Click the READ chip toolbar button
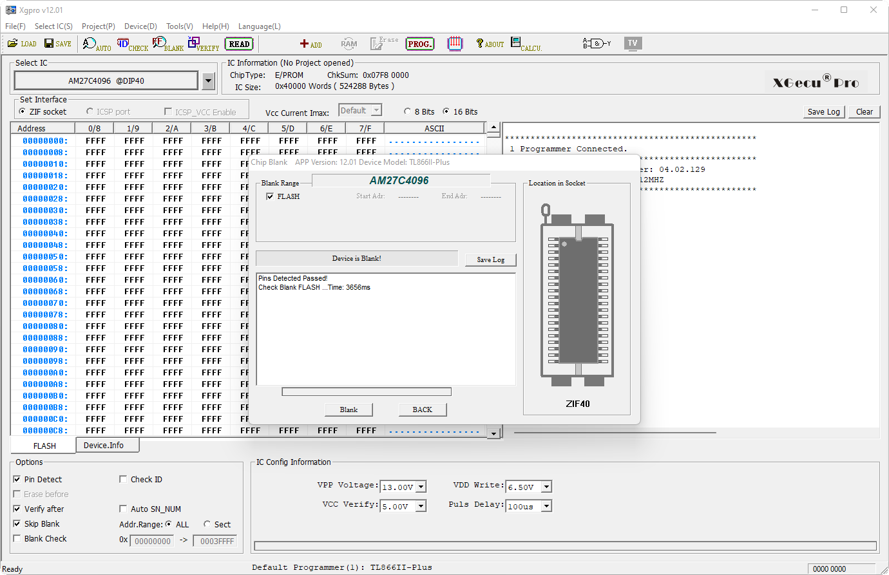The height and width of the screenshot is (575, 889). coord(239,44)
